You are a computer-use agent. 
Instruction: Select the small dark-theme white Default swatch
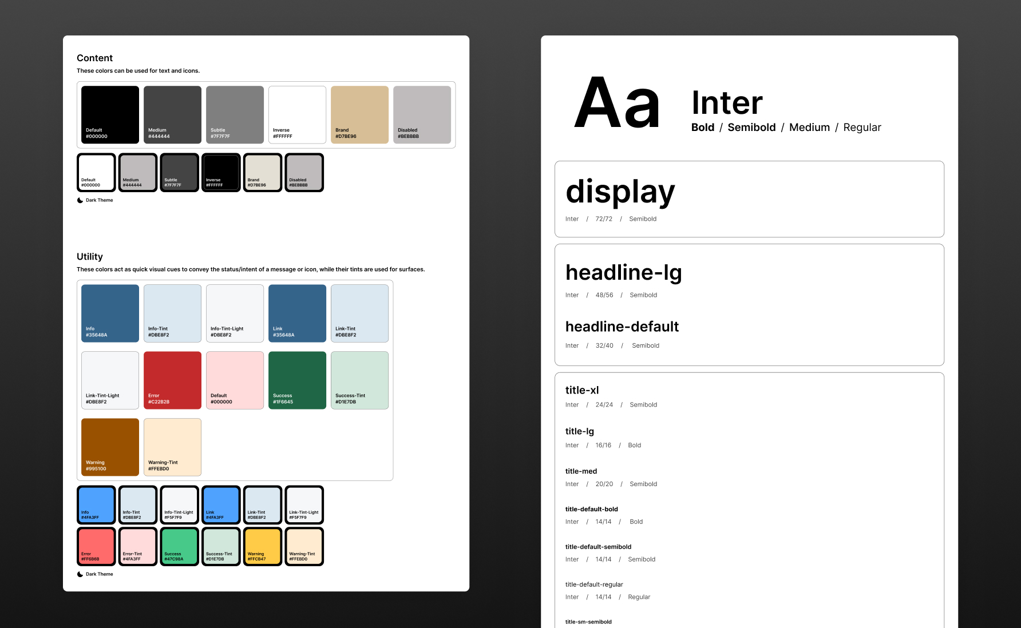point(96,172)
